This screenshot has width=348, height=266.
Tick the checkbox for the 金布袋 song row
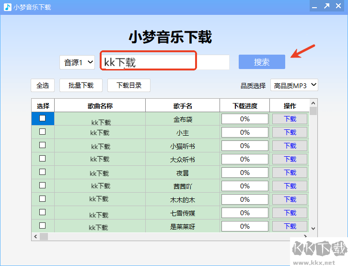tap(43, 118)
